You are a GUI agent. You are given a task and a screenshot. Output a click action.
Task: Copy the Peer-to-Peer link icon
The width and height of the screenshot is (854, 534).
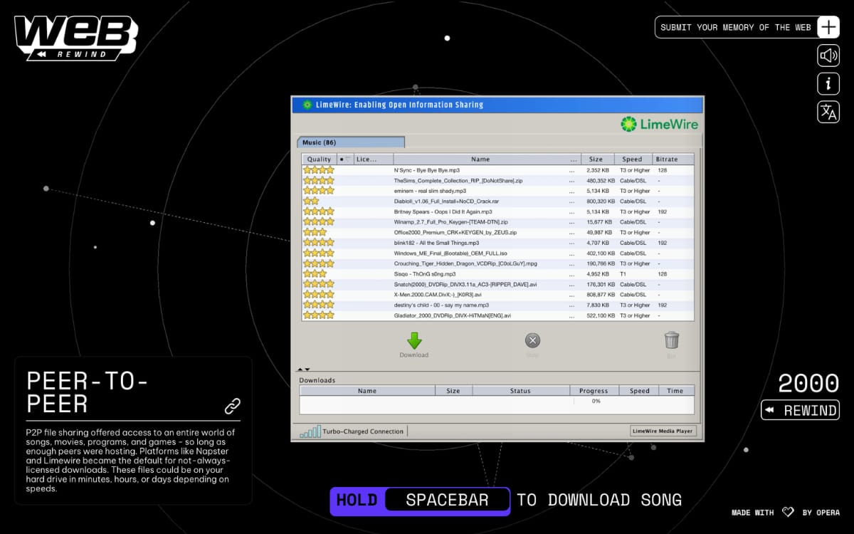click(233, 406)
